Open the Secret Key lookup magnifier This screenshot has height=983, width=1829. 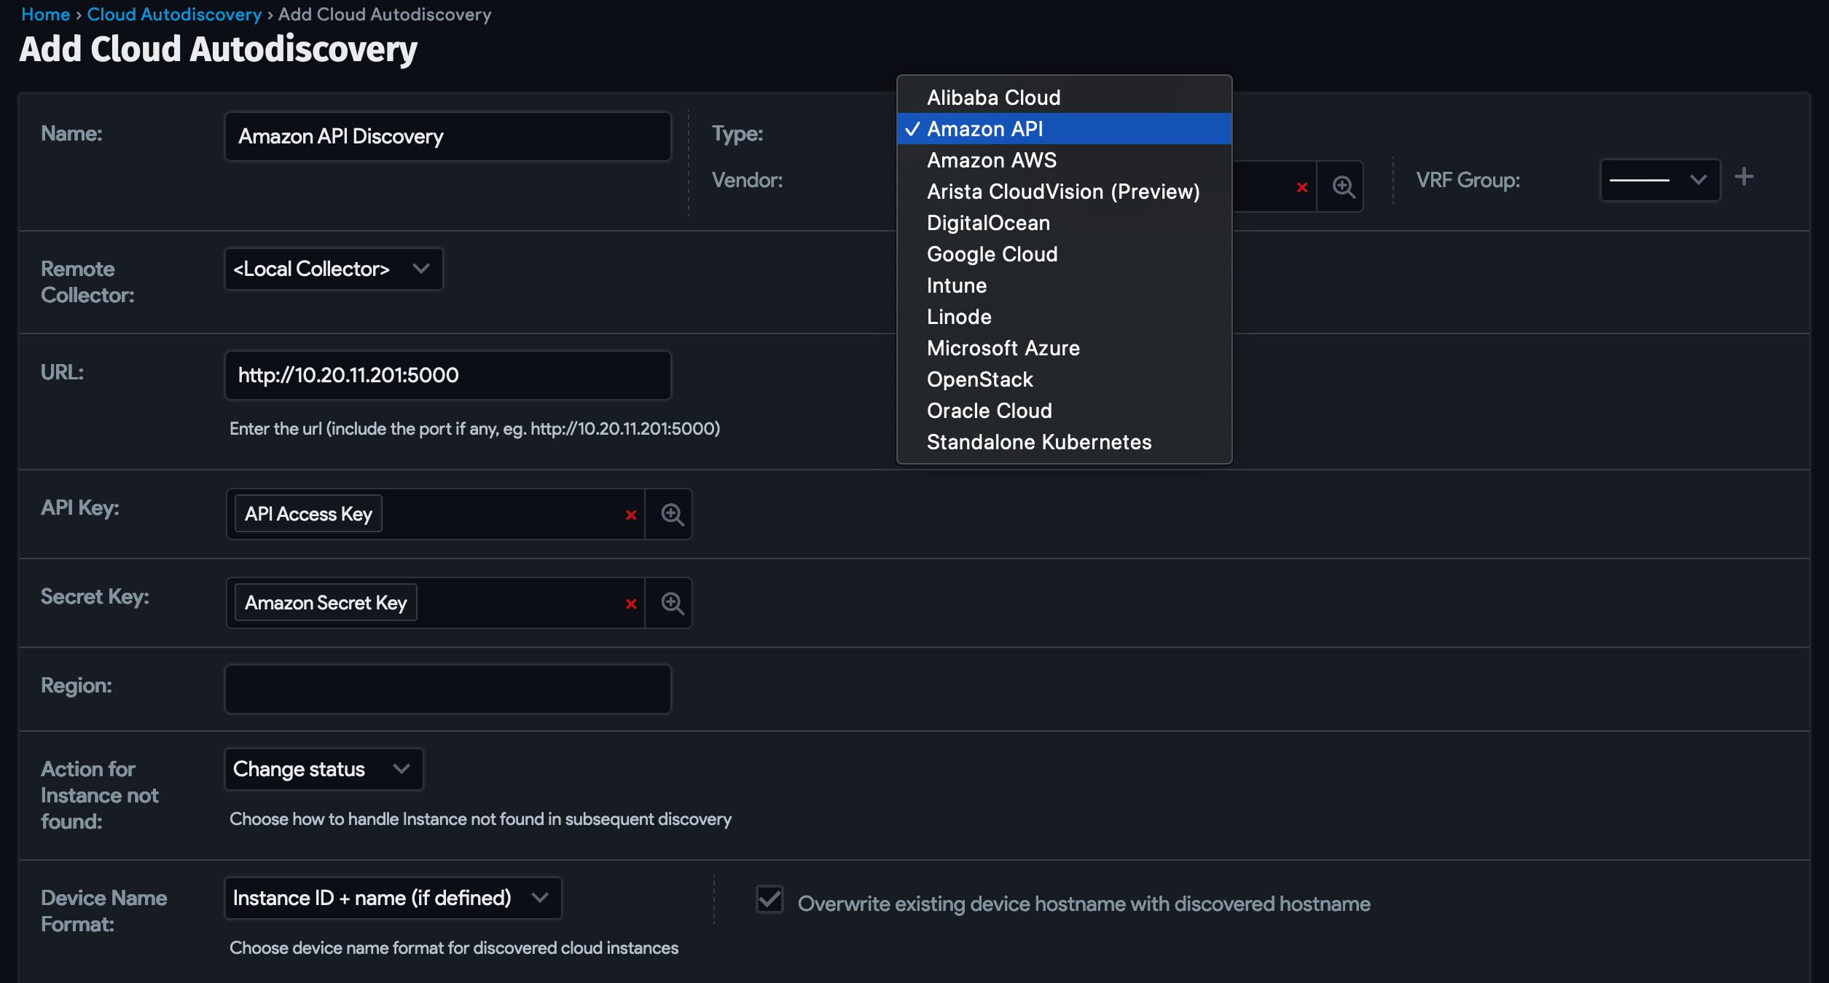[x=670, y=602]
